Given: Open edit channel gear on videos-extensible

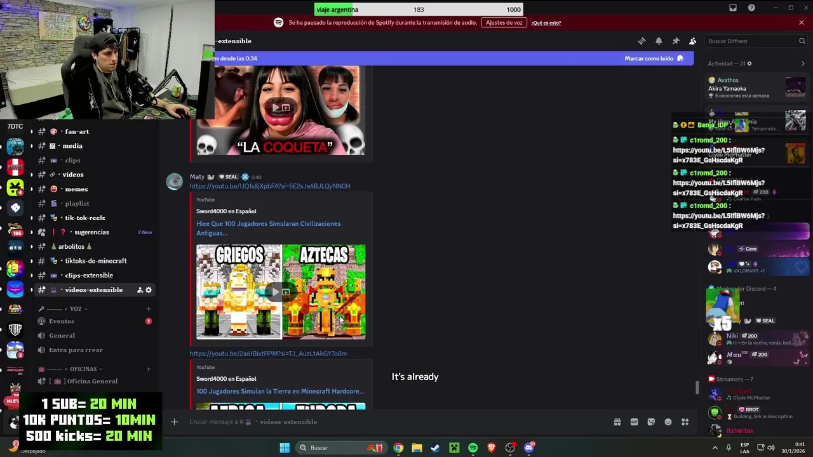Looking at the screenshot, I should [149, 290].
